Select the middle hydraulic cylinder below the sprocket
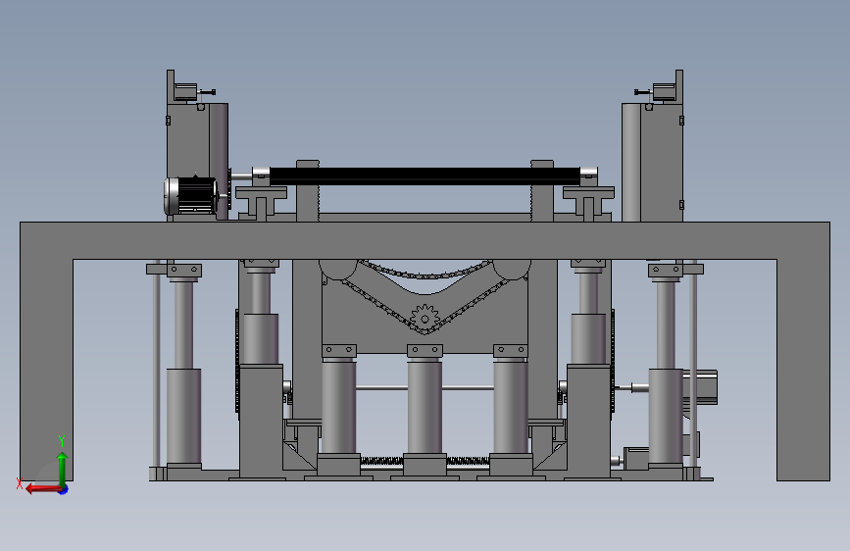The width and height of the screenshot is (850, 551). (x=425, y=406)
